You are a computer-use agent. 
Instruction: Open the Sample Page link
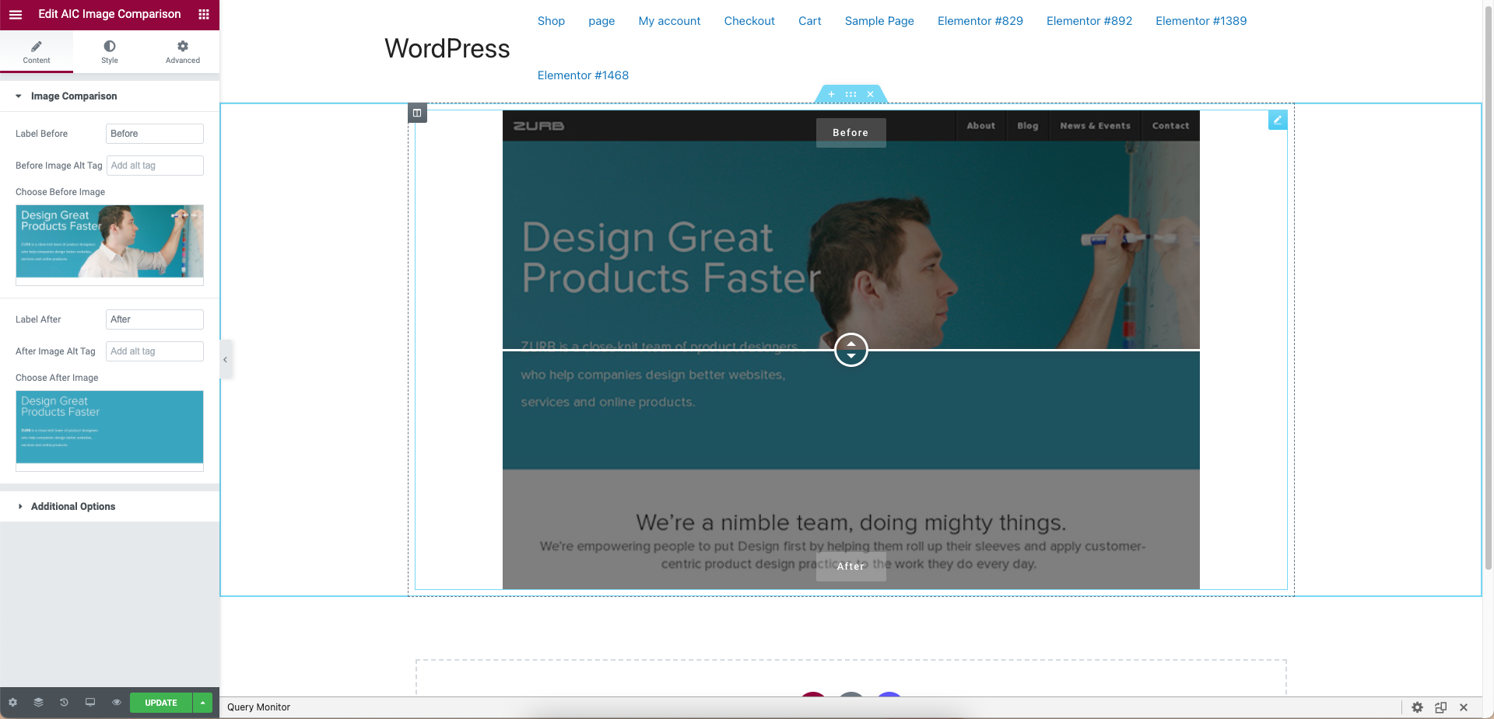pos(879,21)
